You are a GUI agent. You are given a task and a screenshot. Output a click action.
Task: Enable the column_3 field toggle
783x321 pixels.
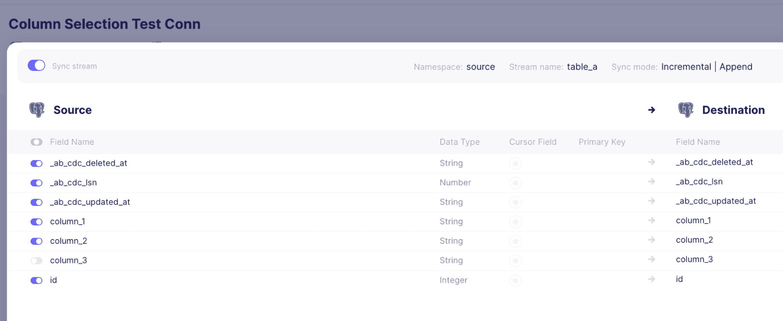coord(36,261)
